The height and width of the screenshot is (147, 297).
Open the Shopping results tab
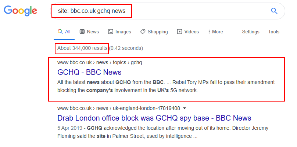click(x=157, y=32)
